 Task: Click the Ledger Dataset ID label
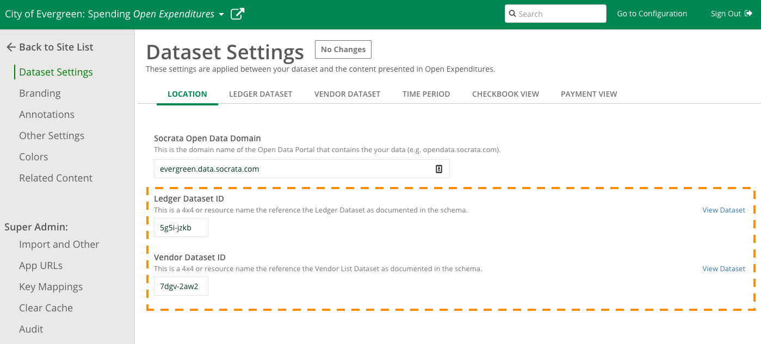point(189,199)
